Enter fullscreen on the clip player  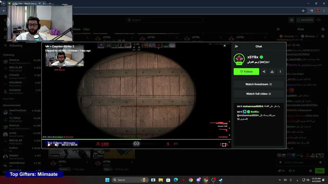[224, 145]
